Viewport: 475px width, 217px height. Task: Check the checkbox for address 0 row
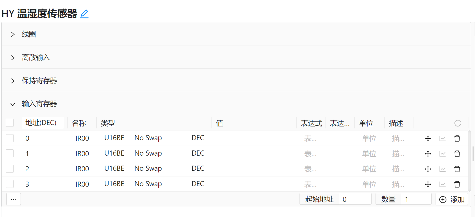point(10,138)
